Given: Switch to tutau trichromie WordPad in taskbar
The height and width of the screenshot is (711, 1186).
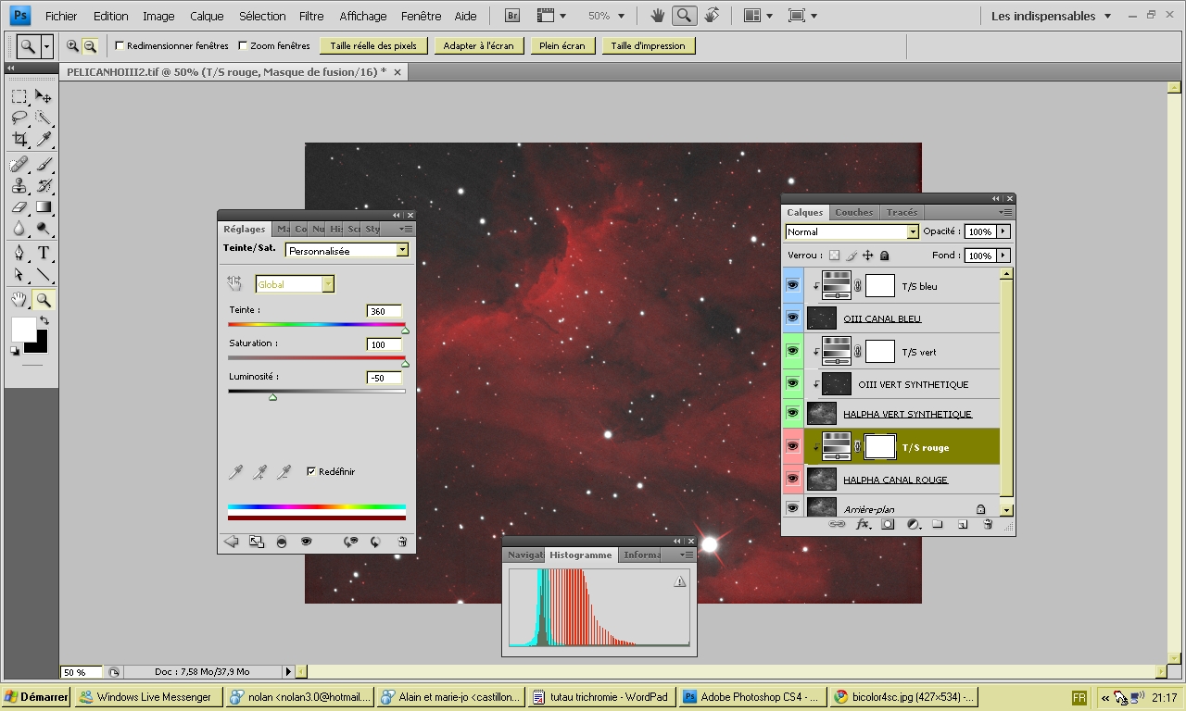Looking at the screenshot, I should coord(602,697).
